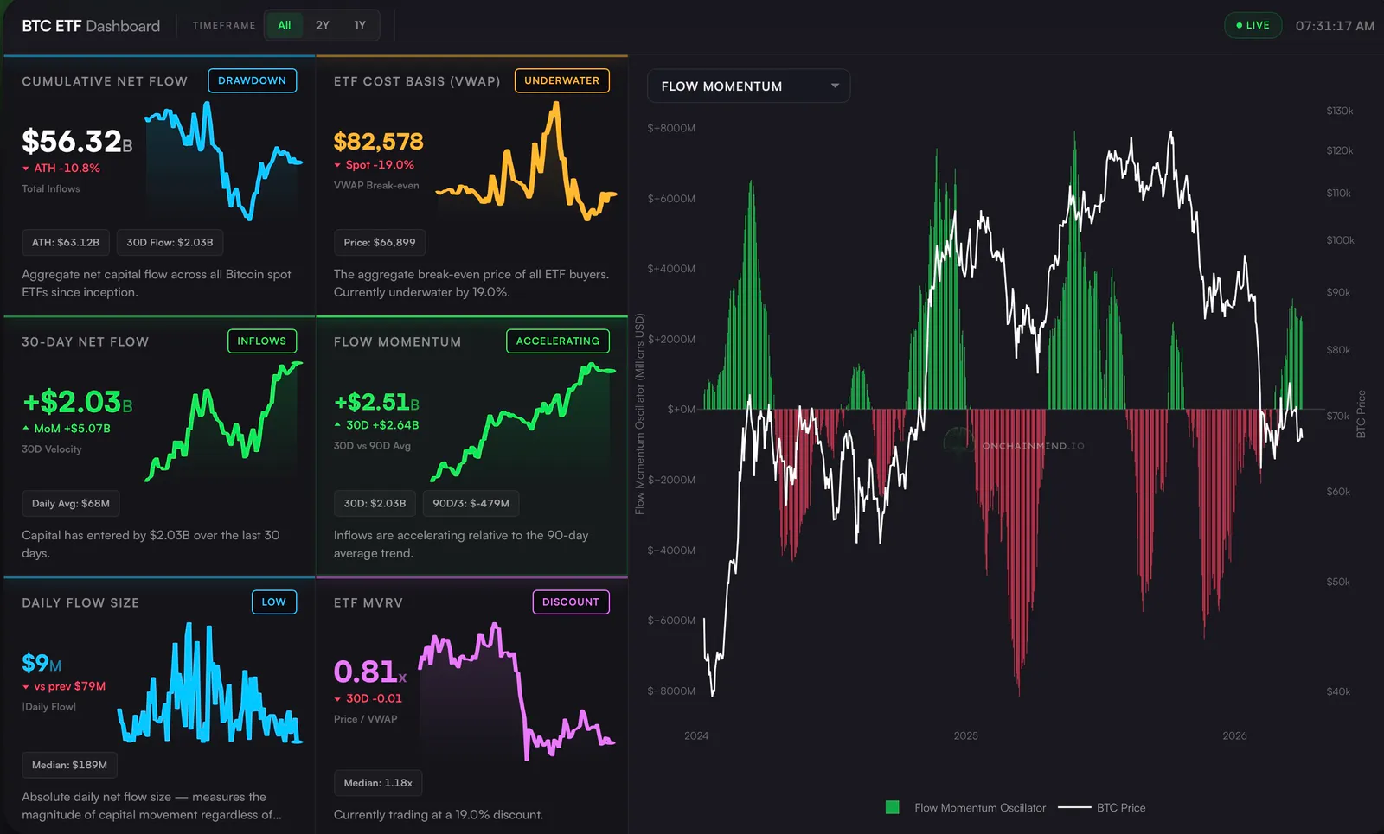Switch timeframe to 2Y

click(x=323, y=25)
